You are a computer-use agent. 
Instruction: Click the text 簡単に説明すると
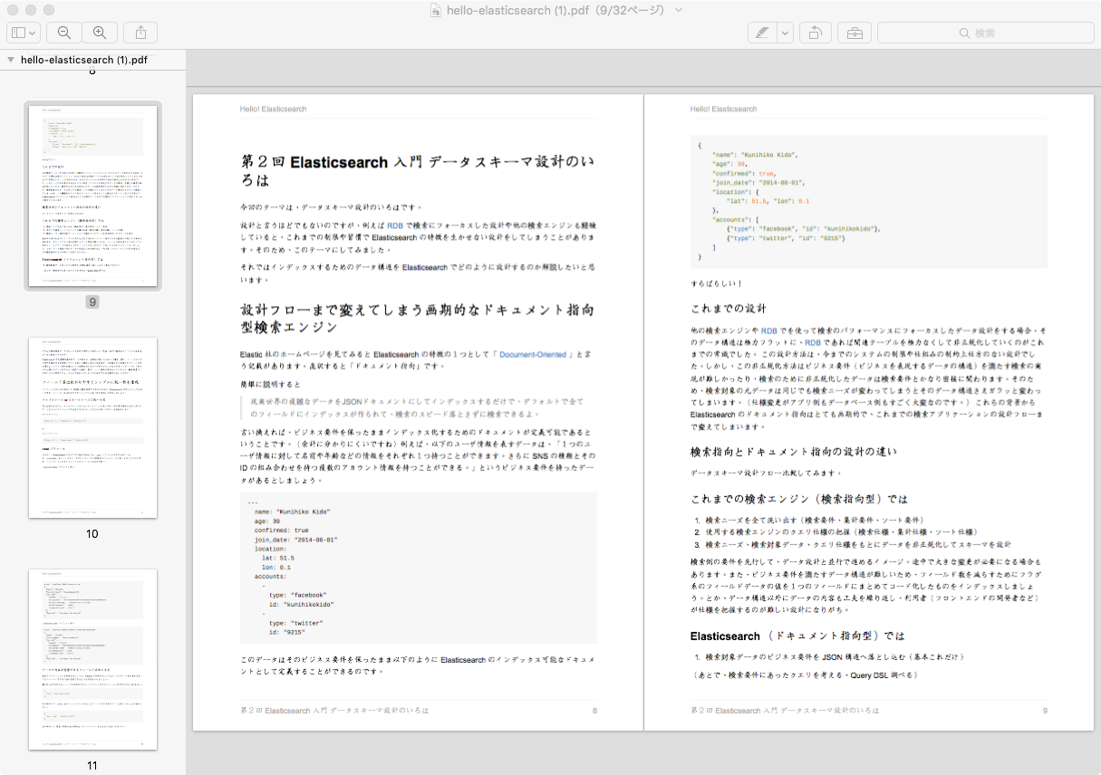(x=272, y=384)
